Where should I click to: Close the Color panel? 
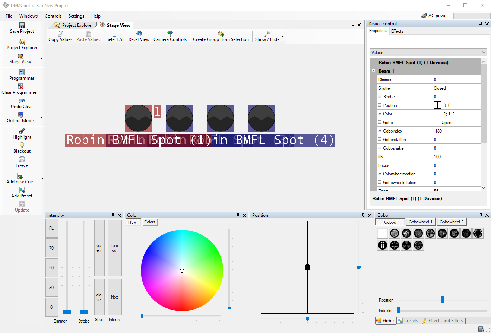[x=245, y=215]
